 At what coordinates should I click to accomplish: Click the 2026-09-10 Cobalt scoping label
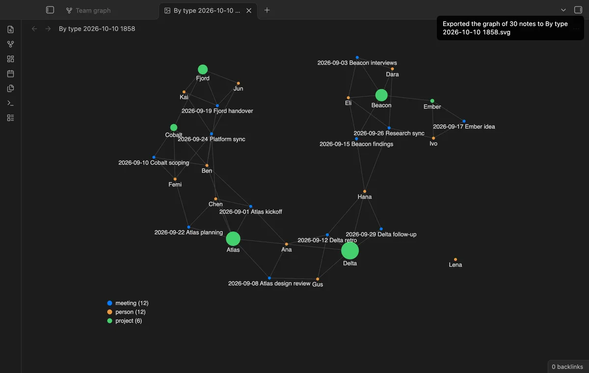click(x=154, y=163)
